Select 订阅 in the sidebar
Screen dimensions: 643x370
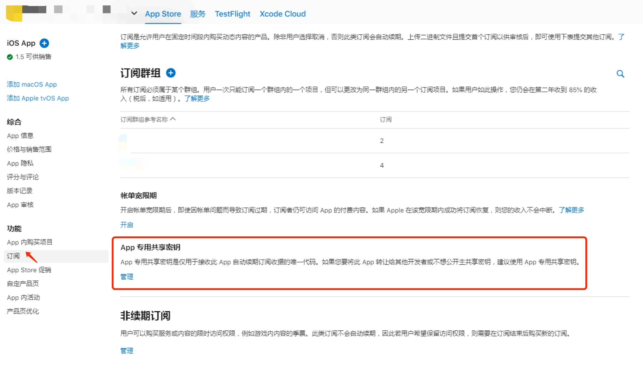coord(13,256)
